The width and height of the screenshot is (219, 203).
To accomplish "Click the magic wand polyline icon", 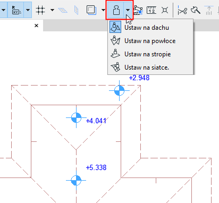I will coord(138,10).
